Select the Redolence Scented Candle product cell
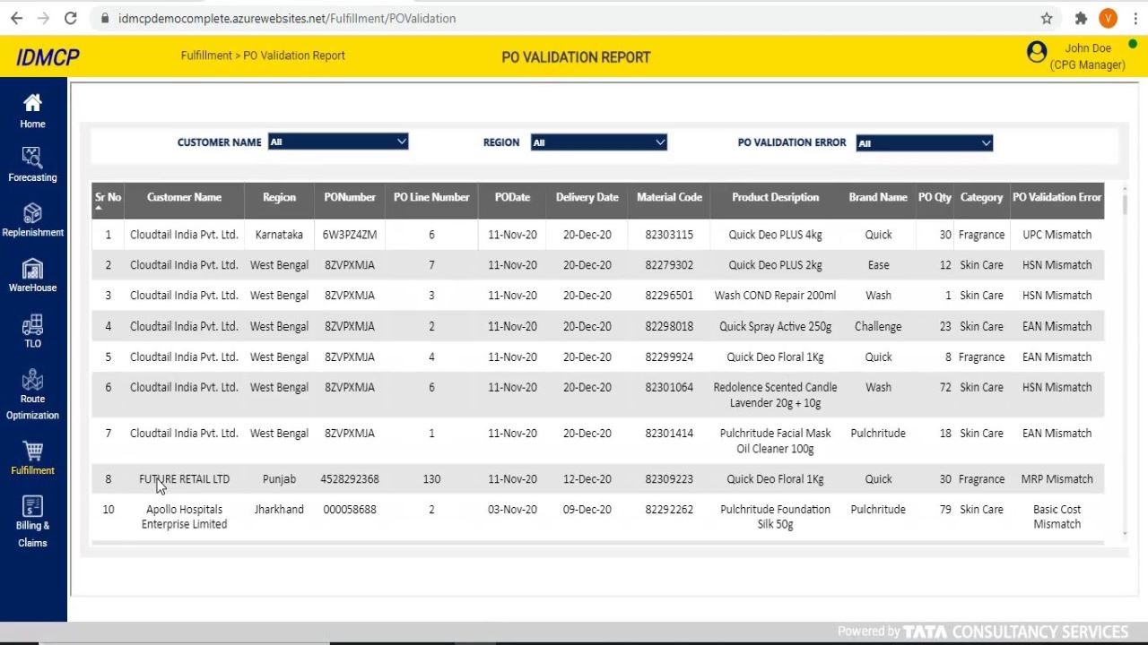Screen dimensions: 1148x645 click(775, 395)
